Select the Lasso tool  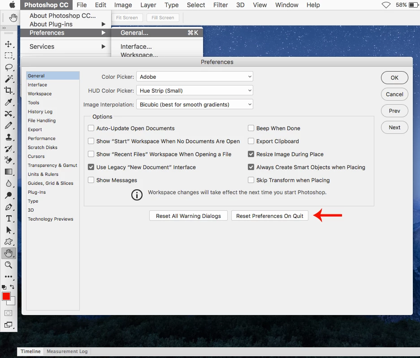coord(9,67)
